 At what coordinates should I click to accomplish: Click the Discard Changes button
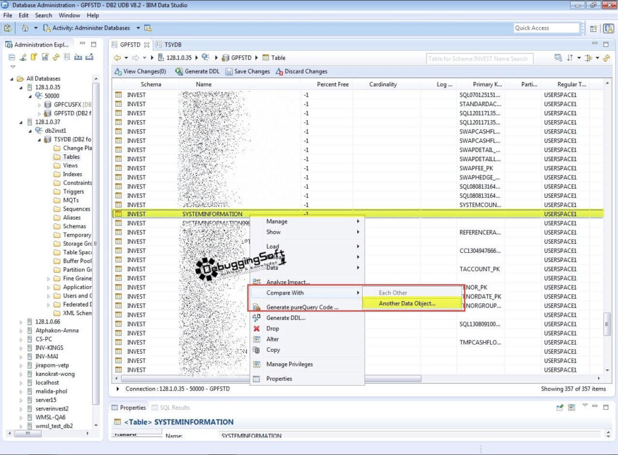click(302, 71)
